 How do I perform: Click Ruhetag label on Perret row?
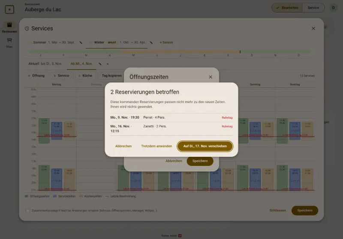[227, 117]
